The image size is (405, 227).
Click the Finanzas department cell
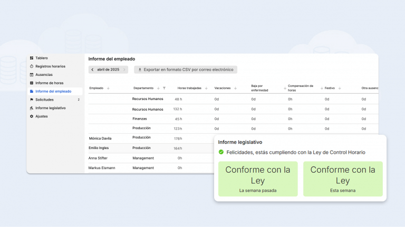pyautogui.click(x=139, y=119)
